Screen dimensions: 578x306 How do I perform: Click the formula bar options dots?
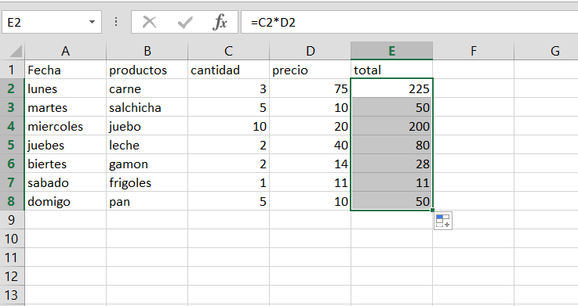tap(116, 22)
